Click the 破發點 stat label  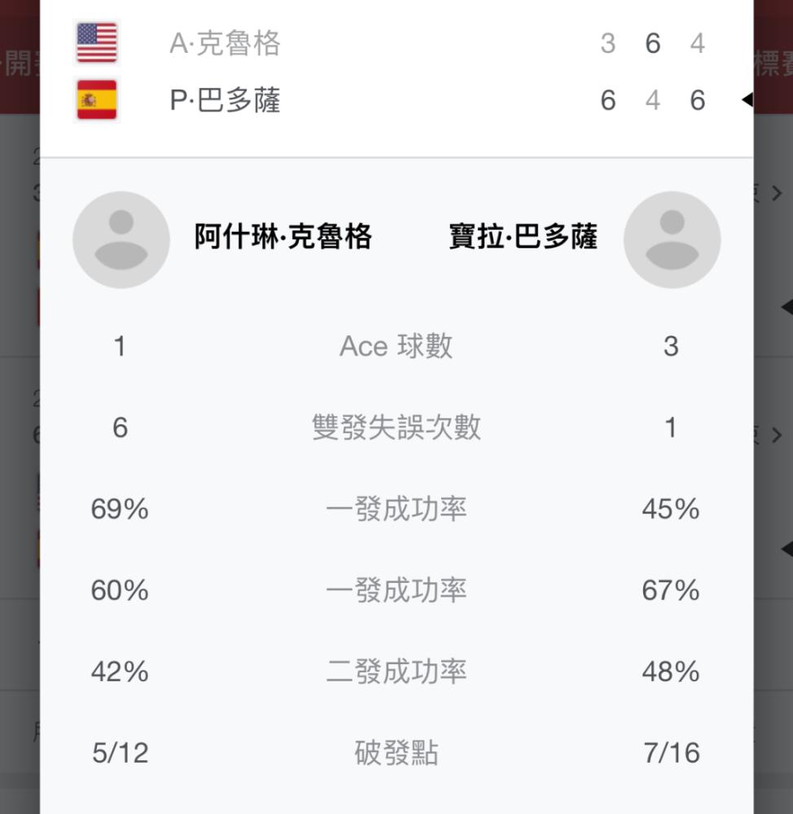pos(396,753)
